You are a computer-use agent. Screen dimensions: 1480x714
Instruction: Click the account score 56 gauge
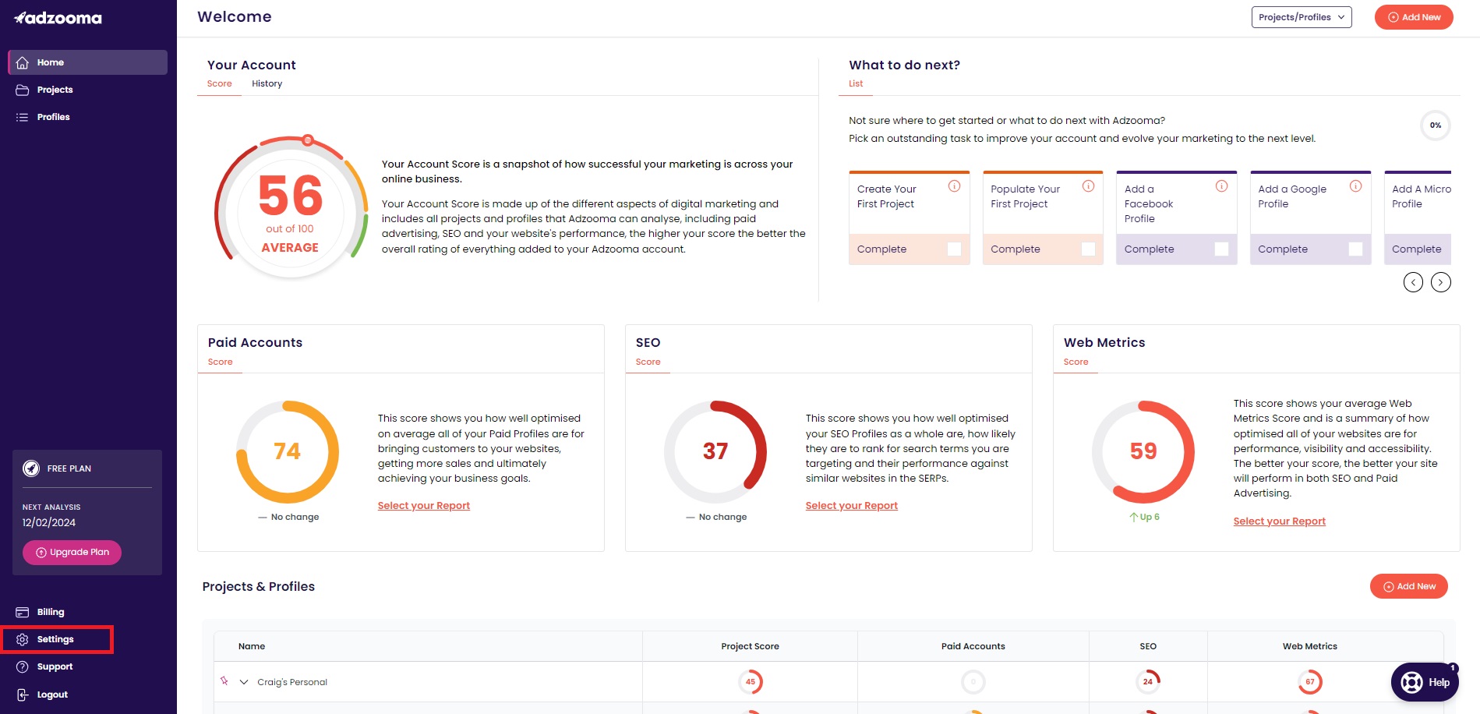tap(291, 208)
